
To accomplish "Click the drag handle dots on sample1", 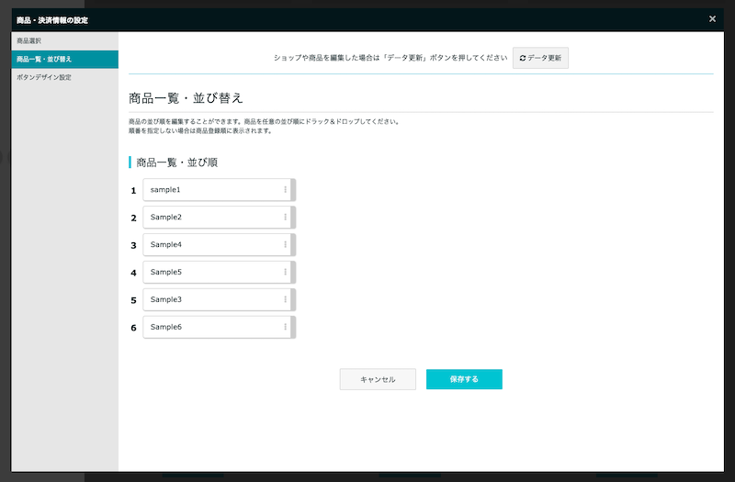I will (285, 190).
